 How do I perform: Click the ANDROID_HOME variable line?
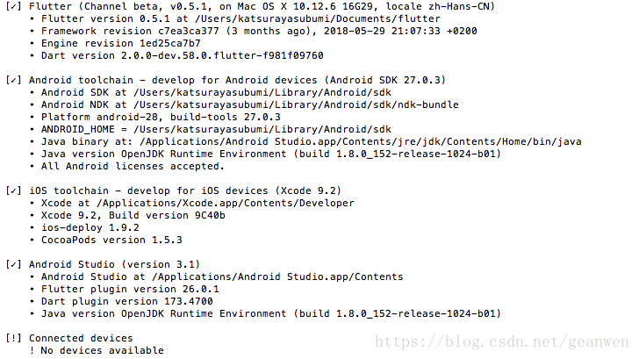[217, 129]
